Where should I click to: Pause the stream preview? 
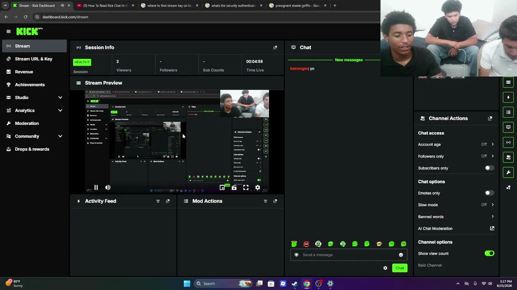(96, 187)
